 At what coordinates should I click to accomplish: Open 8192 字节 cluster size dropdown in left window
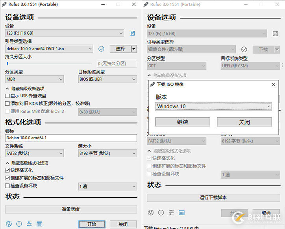click(x=107, y=153)
